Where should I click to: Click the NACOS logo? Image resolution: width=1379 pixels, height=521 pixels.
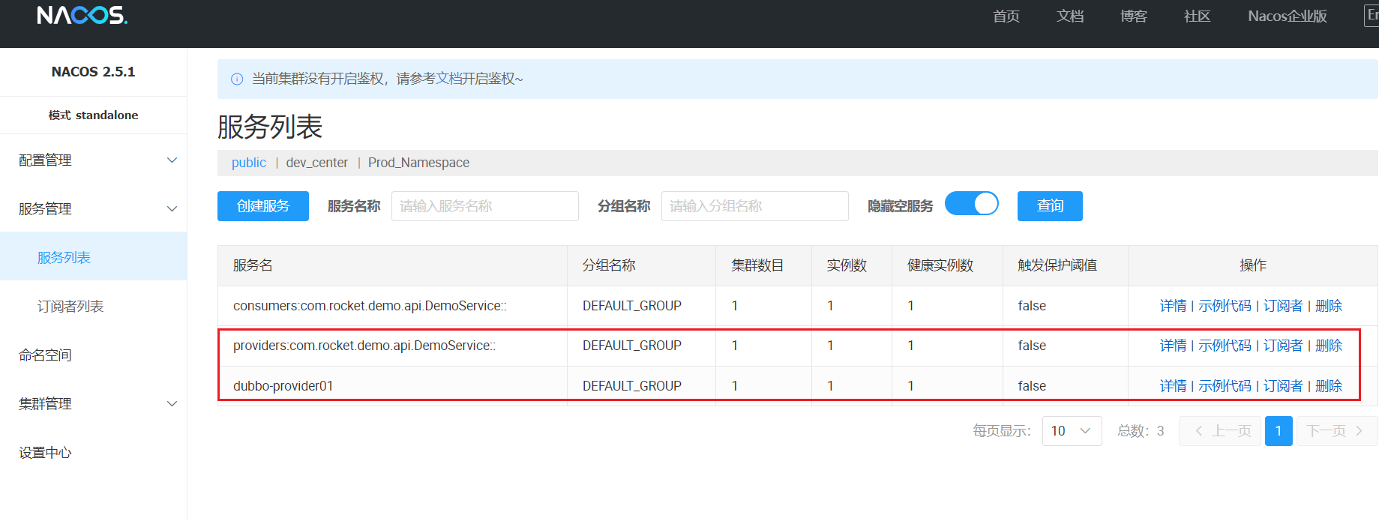pos(82,16)
